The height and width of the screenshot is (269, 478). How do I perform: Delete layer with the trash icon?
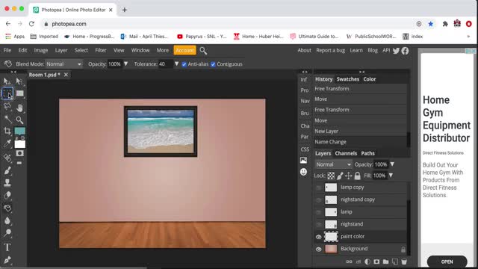pyautogui.click(x=404, y=262)
